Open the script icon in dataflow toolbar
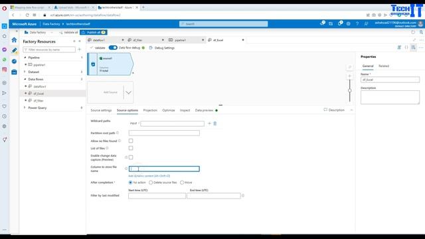Viewport: 425px width, 239px height. tap(399, 47)
